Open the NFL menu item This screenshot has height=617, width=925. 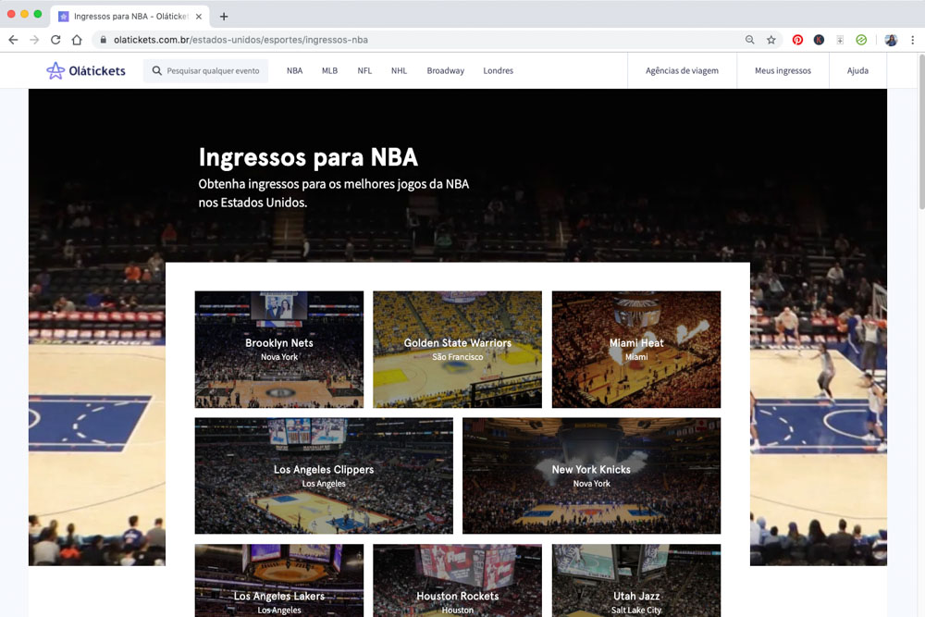click(x=364, y=71)
